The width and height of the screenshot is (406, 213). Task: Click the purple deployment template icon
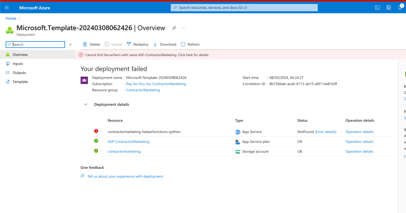(84, 80)
